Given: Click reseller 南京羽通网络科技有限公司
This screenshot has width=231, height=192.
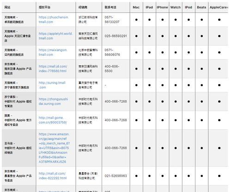Looking at the screenshot, I should coord(88,69).
